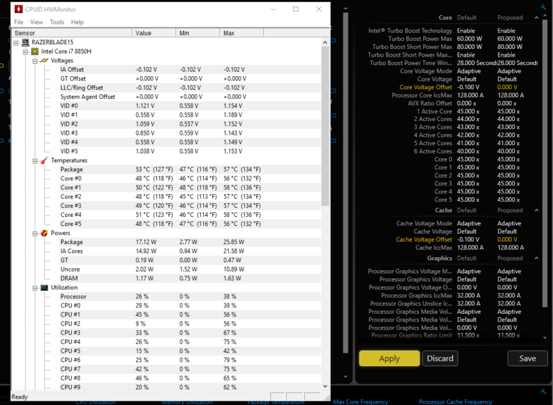The height and width of the screenshot is (405, 553).
Task: Click the wrench icon at bottom right of XTU
Action: click(543, 392)
